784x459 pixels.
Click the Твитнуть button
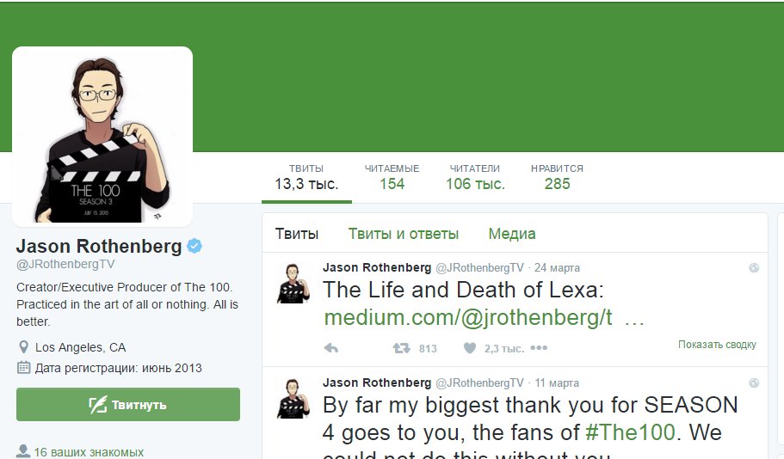point(128,405)
